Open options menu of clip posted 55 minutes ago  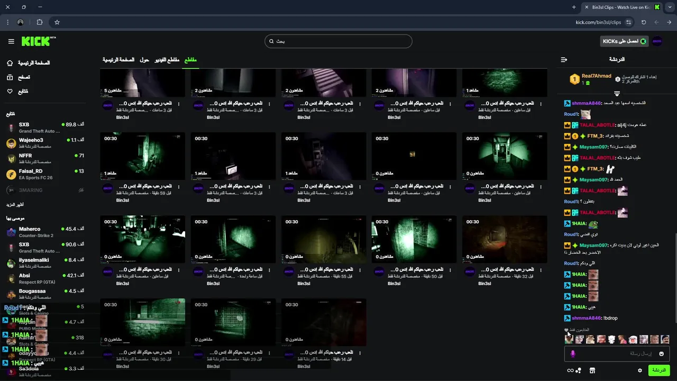pyautogui.click(x=360, y=270)
